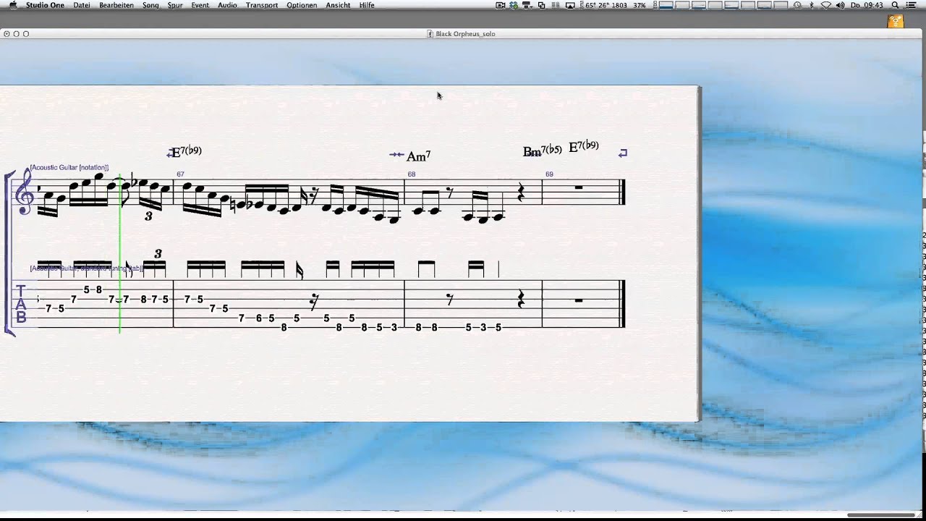Open the Ansicht menu
This screenshot has width=926, height=521.
tap(338, 5)
